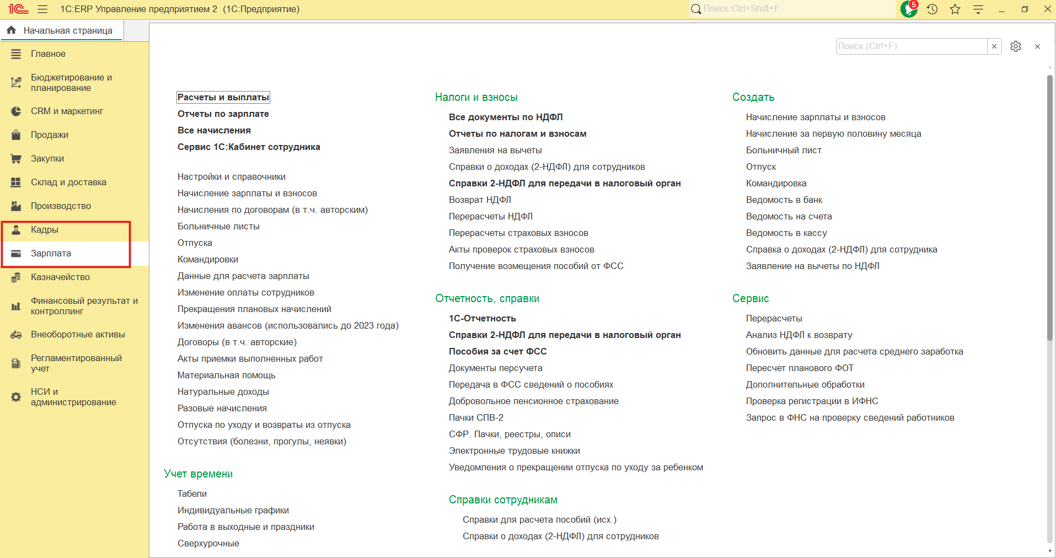The height and width of the screenshot is (558, 1056).
Task: Click the CRM и маркетинг pie icon
Action: click(16, 111)
